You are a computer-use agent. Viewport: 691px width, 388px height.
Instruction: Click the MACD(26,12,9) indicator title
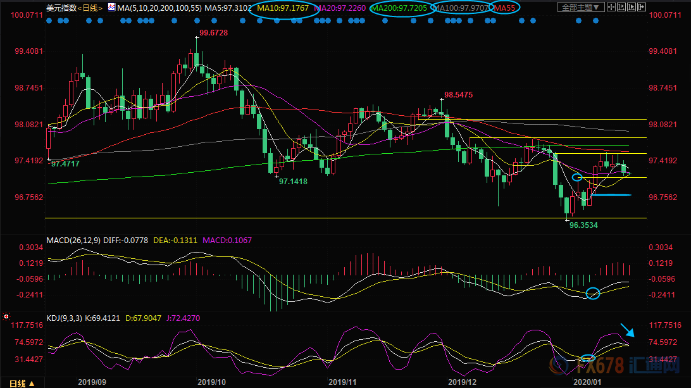[75, 241]
